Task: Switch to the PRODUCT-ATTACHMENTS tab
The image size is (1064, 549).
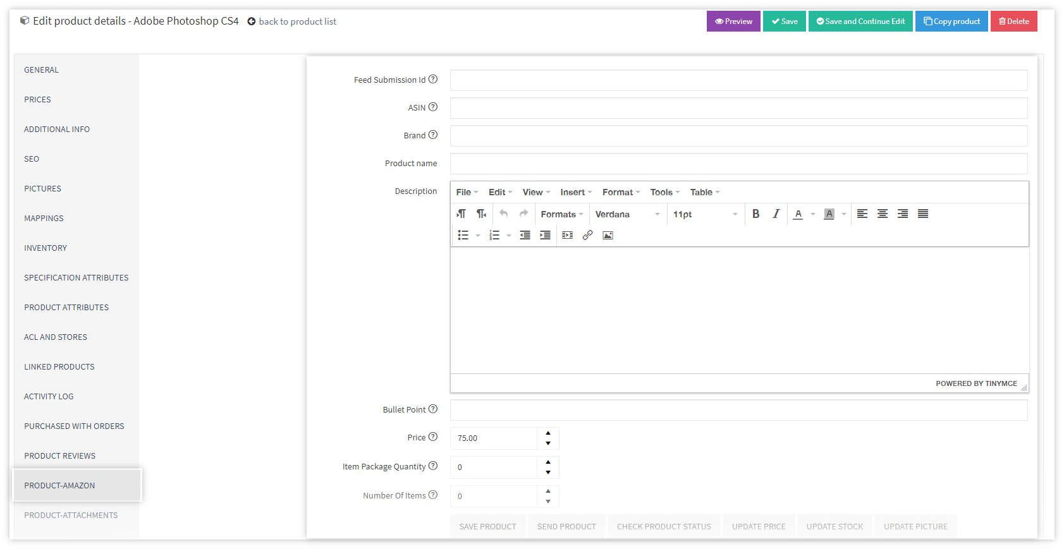Action: coord(76,515)
